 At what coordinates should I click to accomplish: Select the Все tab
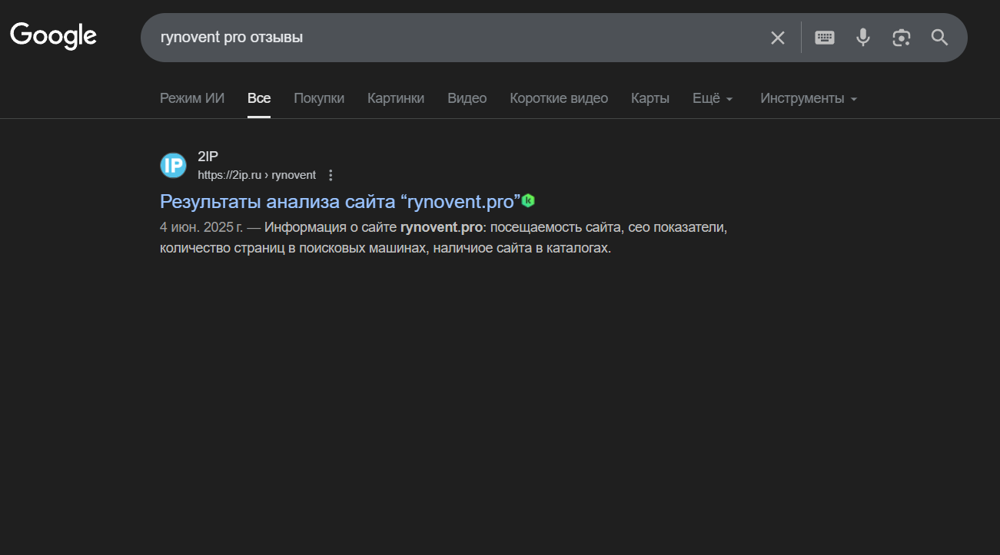(259, 98)
